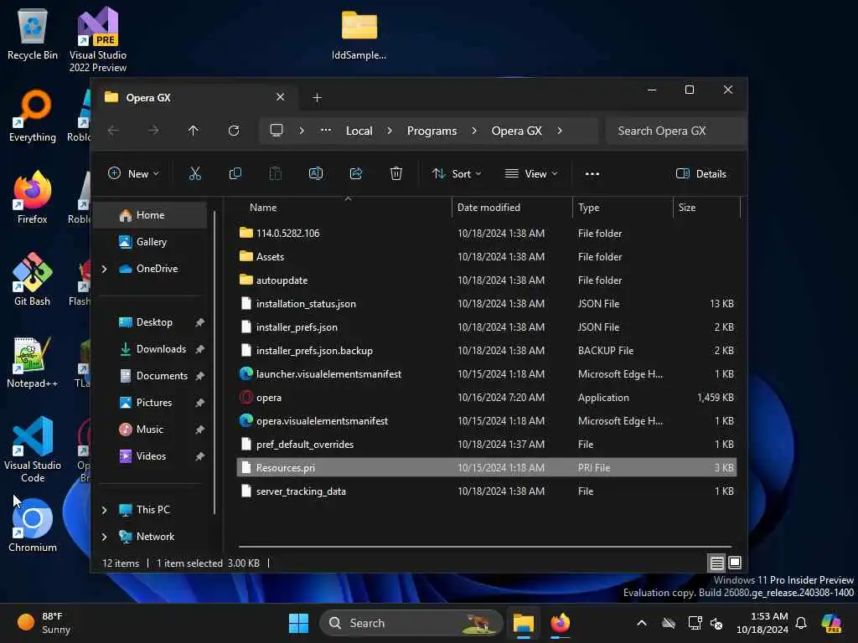
Task: Click the Search Opera GX field
Action: (x=676, y=131)
